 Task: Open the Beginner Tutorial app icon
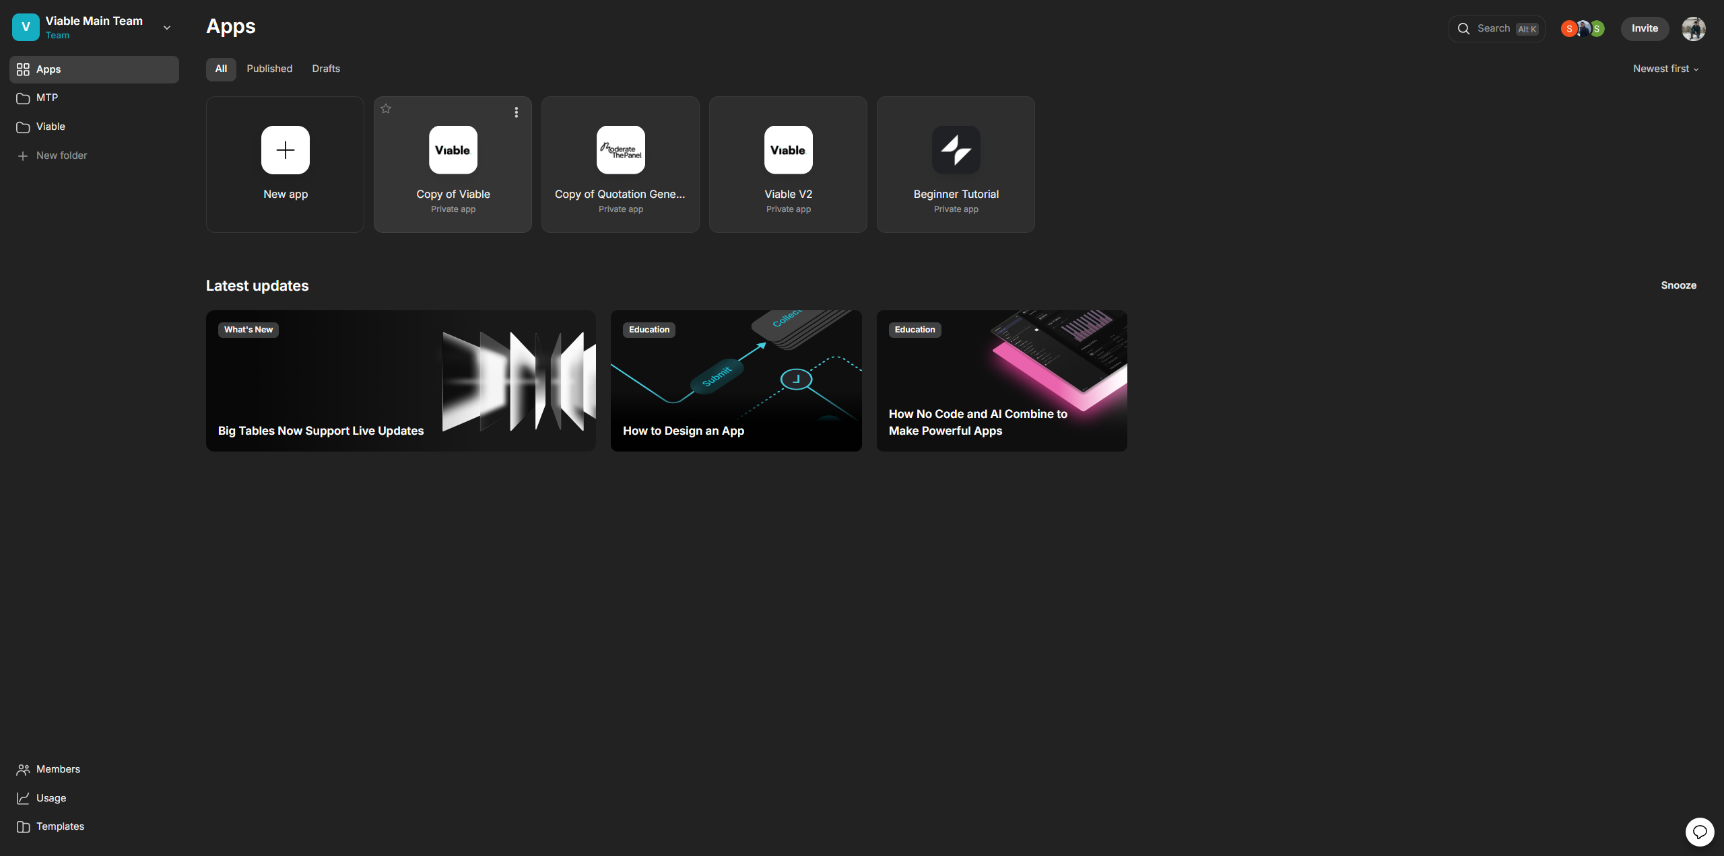coord(956,150)
